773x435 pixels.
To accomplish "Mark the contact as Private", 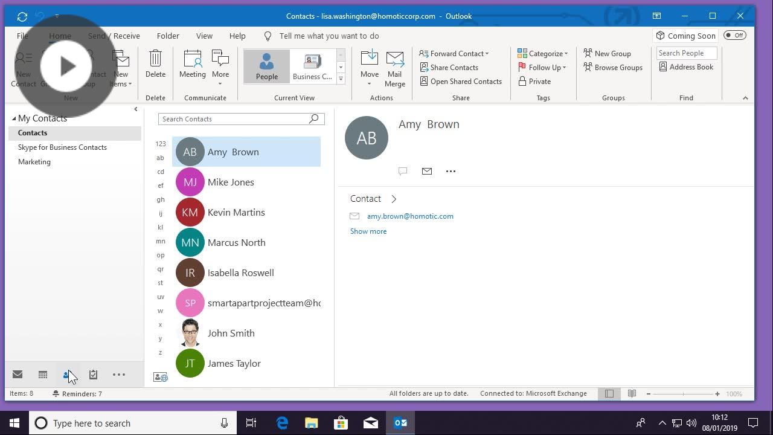I will pyautogui.click(x=534, y=81).
